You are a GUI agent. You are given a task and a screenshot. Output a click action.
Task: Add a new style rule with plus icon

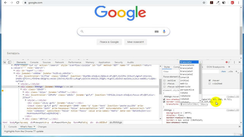tap(236, 72)
